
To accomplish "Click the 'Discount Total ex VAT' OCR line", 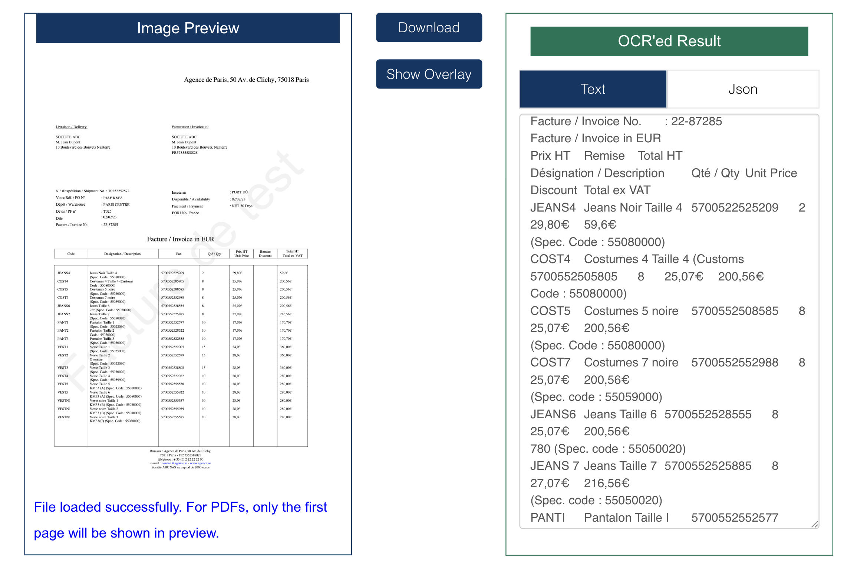I will click(590, 190).
